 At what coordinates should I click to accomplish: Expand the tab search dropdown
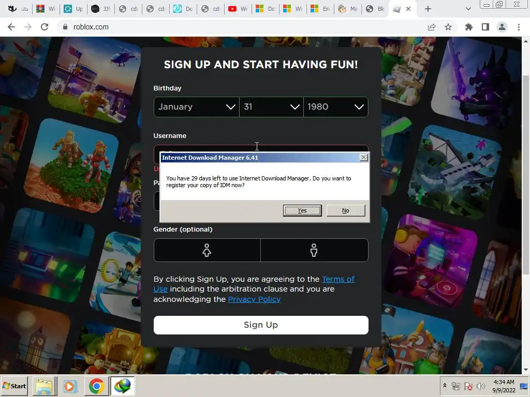pos(468,9)
